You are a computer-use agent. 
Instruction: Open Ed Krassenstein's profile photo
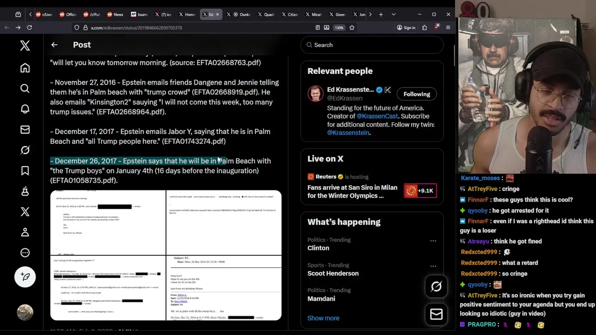315,94
